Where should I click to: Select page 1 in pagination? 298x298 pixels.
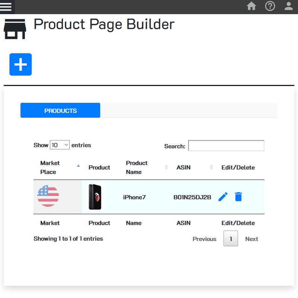pyautogui.click(x=231, y=239)
